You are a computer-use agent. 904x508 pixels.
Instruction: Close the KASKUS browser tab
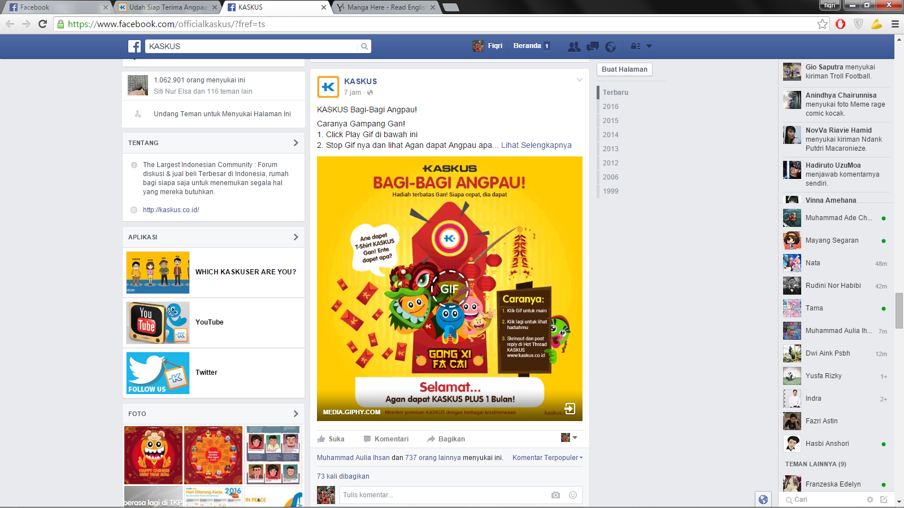point(324,7)
